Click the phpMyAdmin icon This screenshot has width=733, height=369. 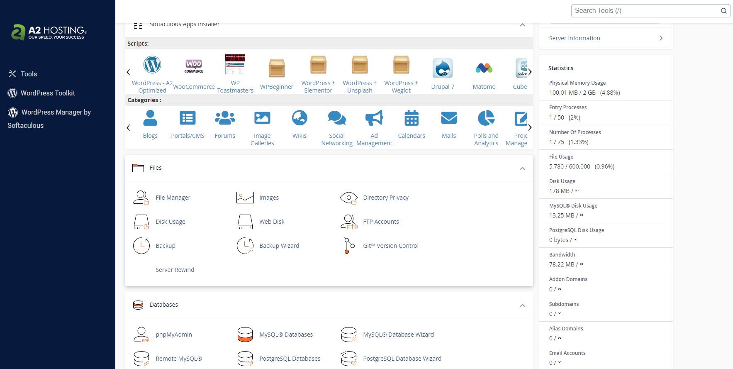coord(141,335)
